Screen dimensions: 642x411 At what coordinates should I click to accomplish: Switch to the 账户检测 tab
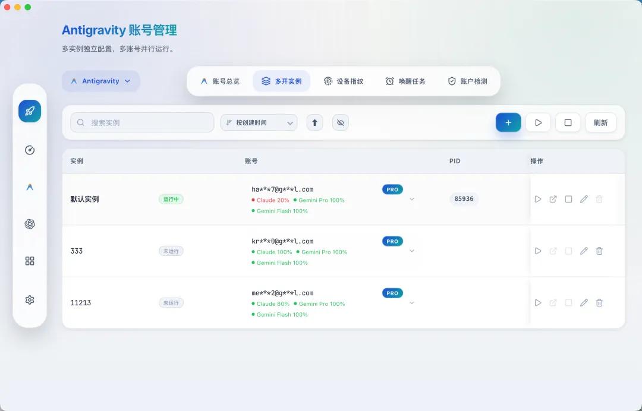pos(468,81)
